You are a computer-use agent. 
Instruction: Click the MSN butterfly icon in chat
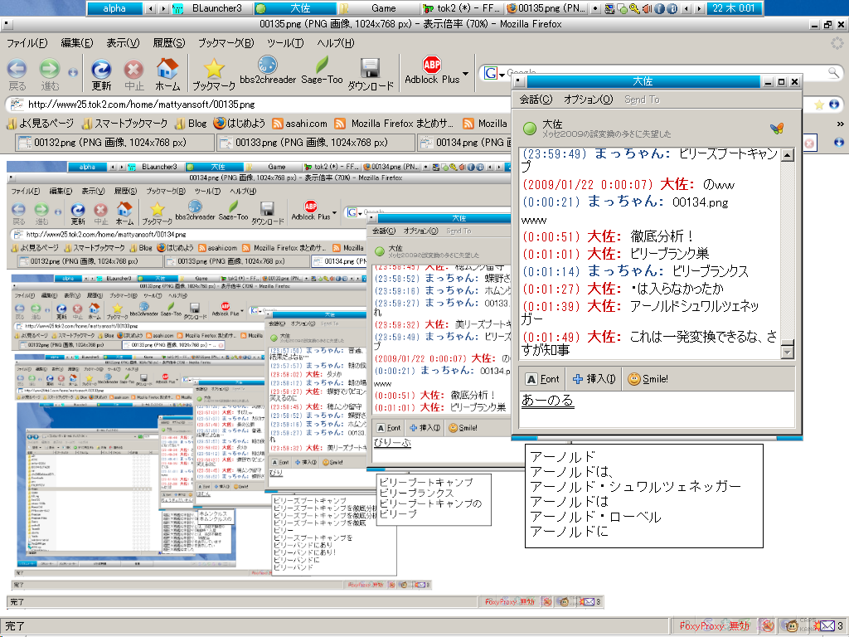tap(776, 129)
